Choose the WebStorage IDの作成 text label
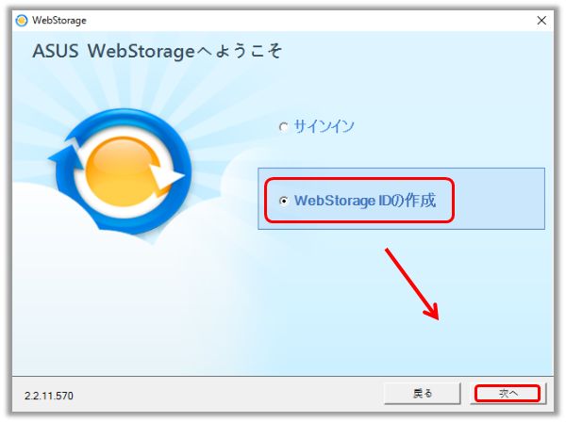This screenshot has width=566, height=422. click(x=365, y=201)
